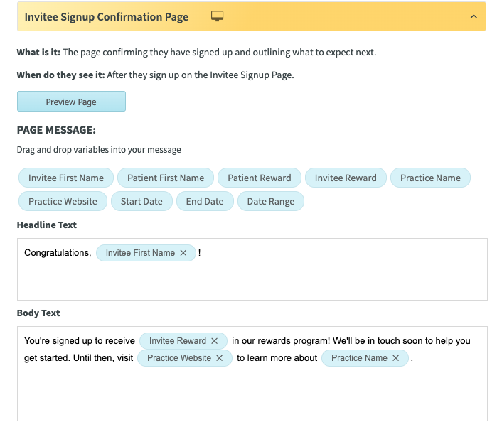Remove Invitee Reward from the body text
Viewport: 502px width, 427px height.
click(215, 341)
